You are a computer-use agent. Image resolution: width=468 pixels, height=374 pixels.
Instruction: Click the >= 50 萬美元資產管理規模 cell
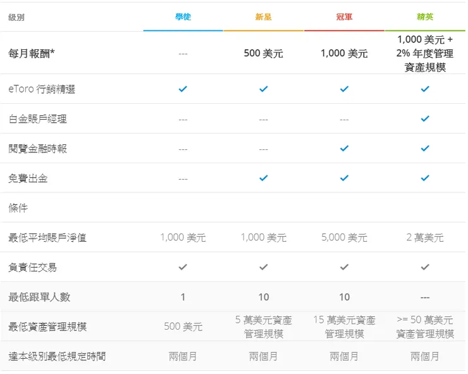click(x=425, y=327)
